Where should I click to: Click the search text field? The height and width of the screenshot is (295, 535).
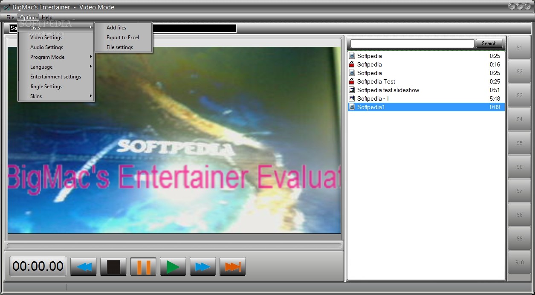coord(412,43)
